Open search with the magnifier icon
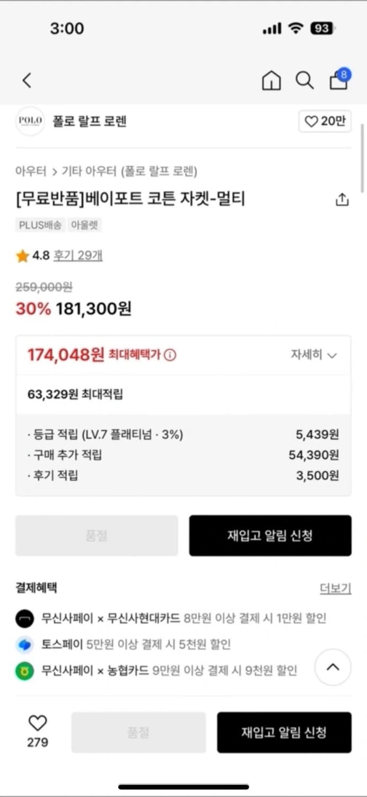This screenshot has width=367, height=797. click(304, 81)
